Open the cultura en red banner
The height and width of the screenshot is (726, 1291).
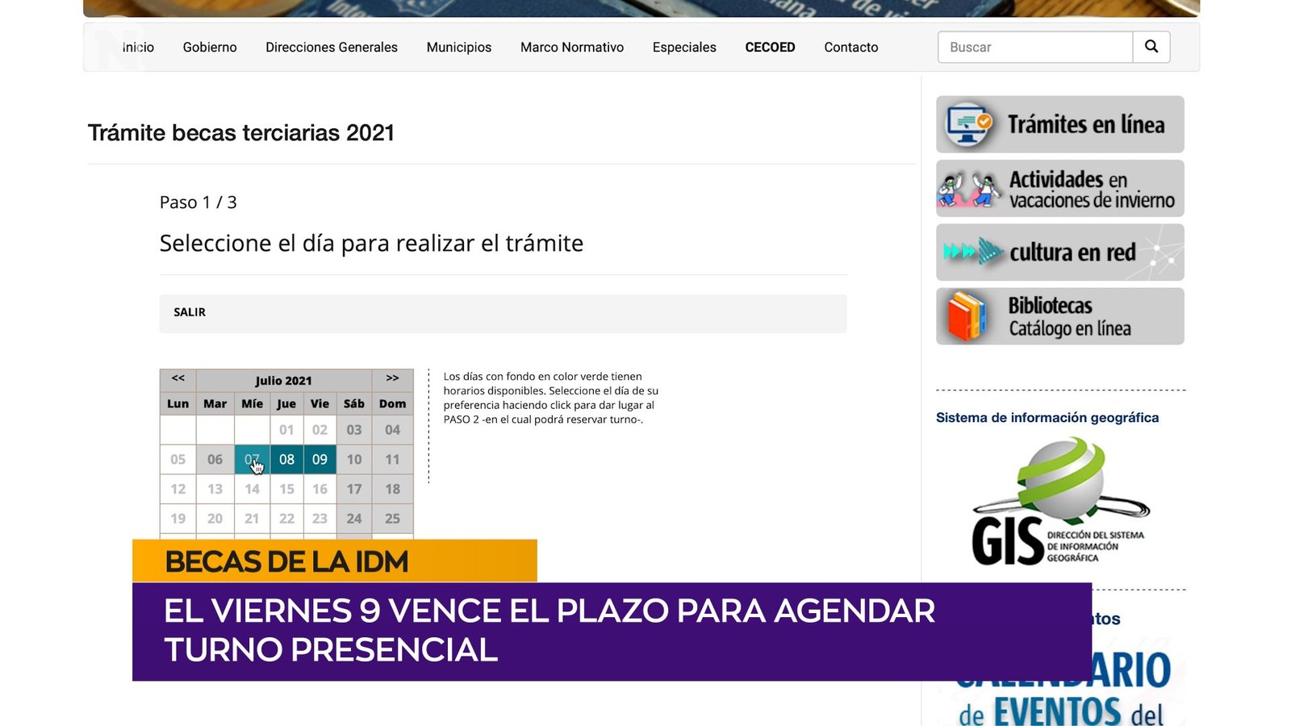click(x=1059, y=252)
